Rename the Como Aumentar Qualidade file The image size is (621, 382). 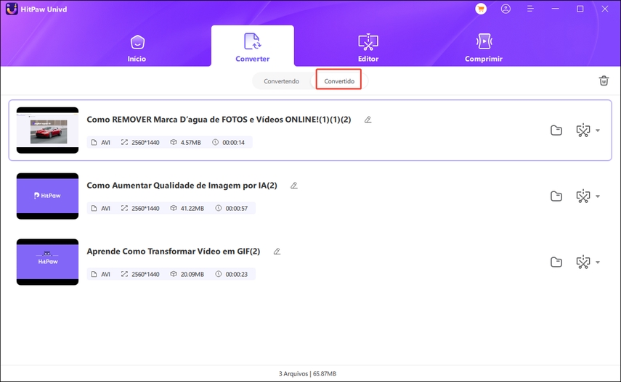point(294,186)
